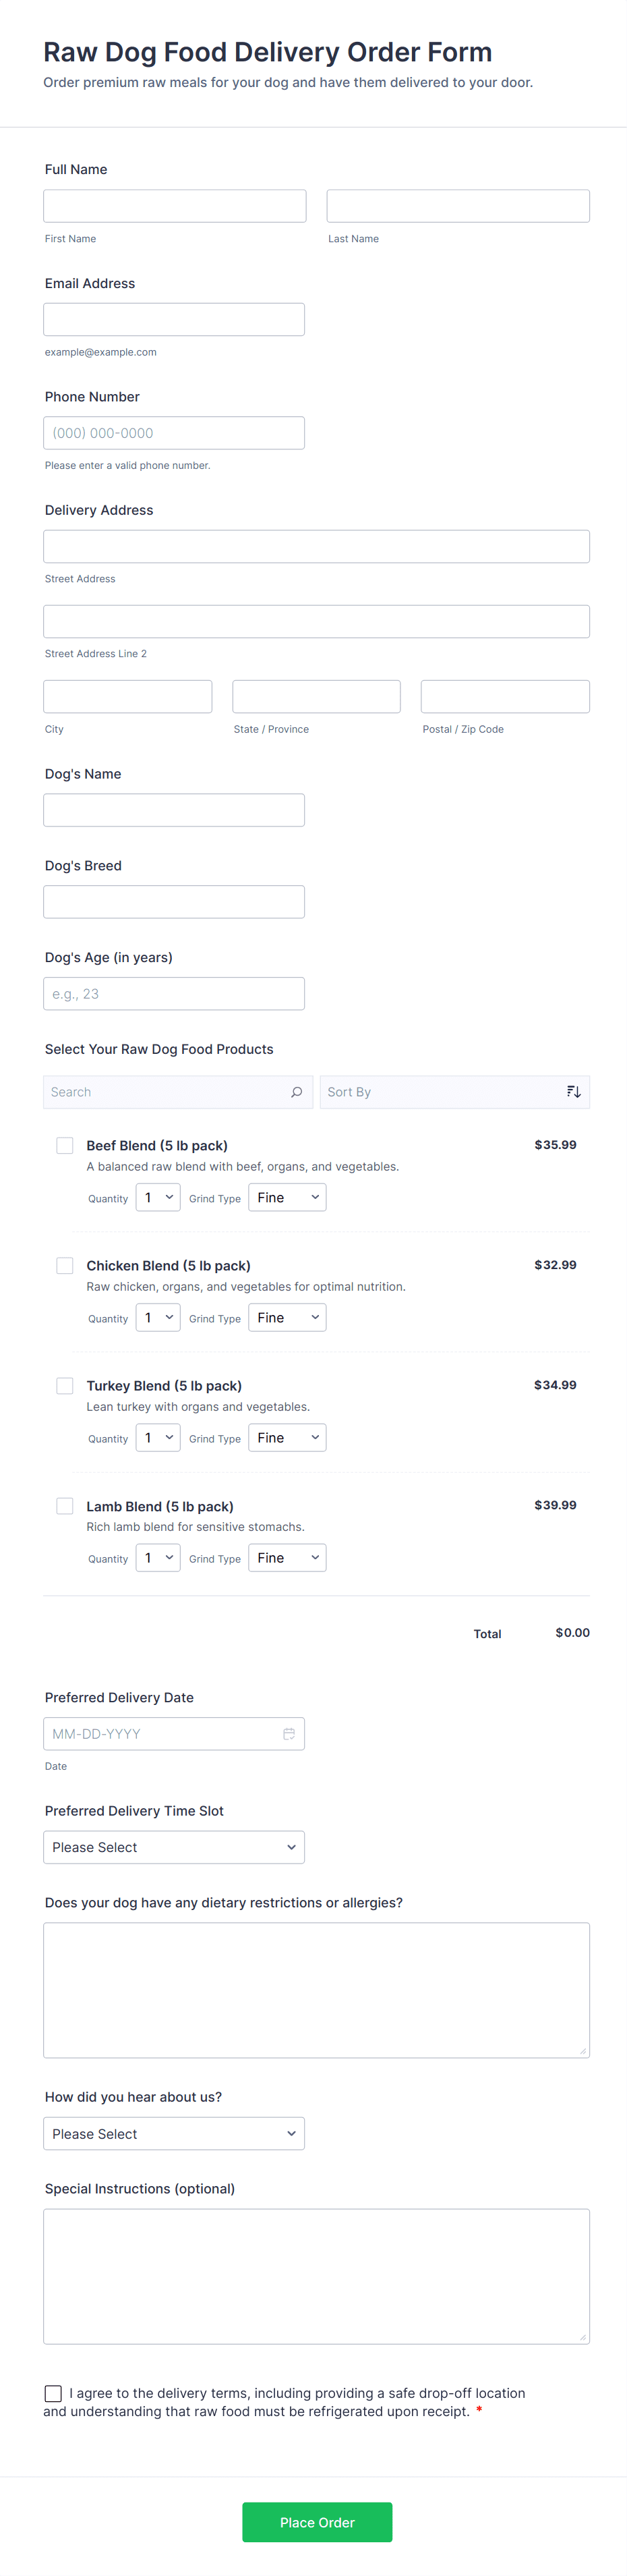Tick the Lamb Blend checkbox
Image resolution: width=627 pixels, height=2576 pixels.
(x=65, y=1506)
